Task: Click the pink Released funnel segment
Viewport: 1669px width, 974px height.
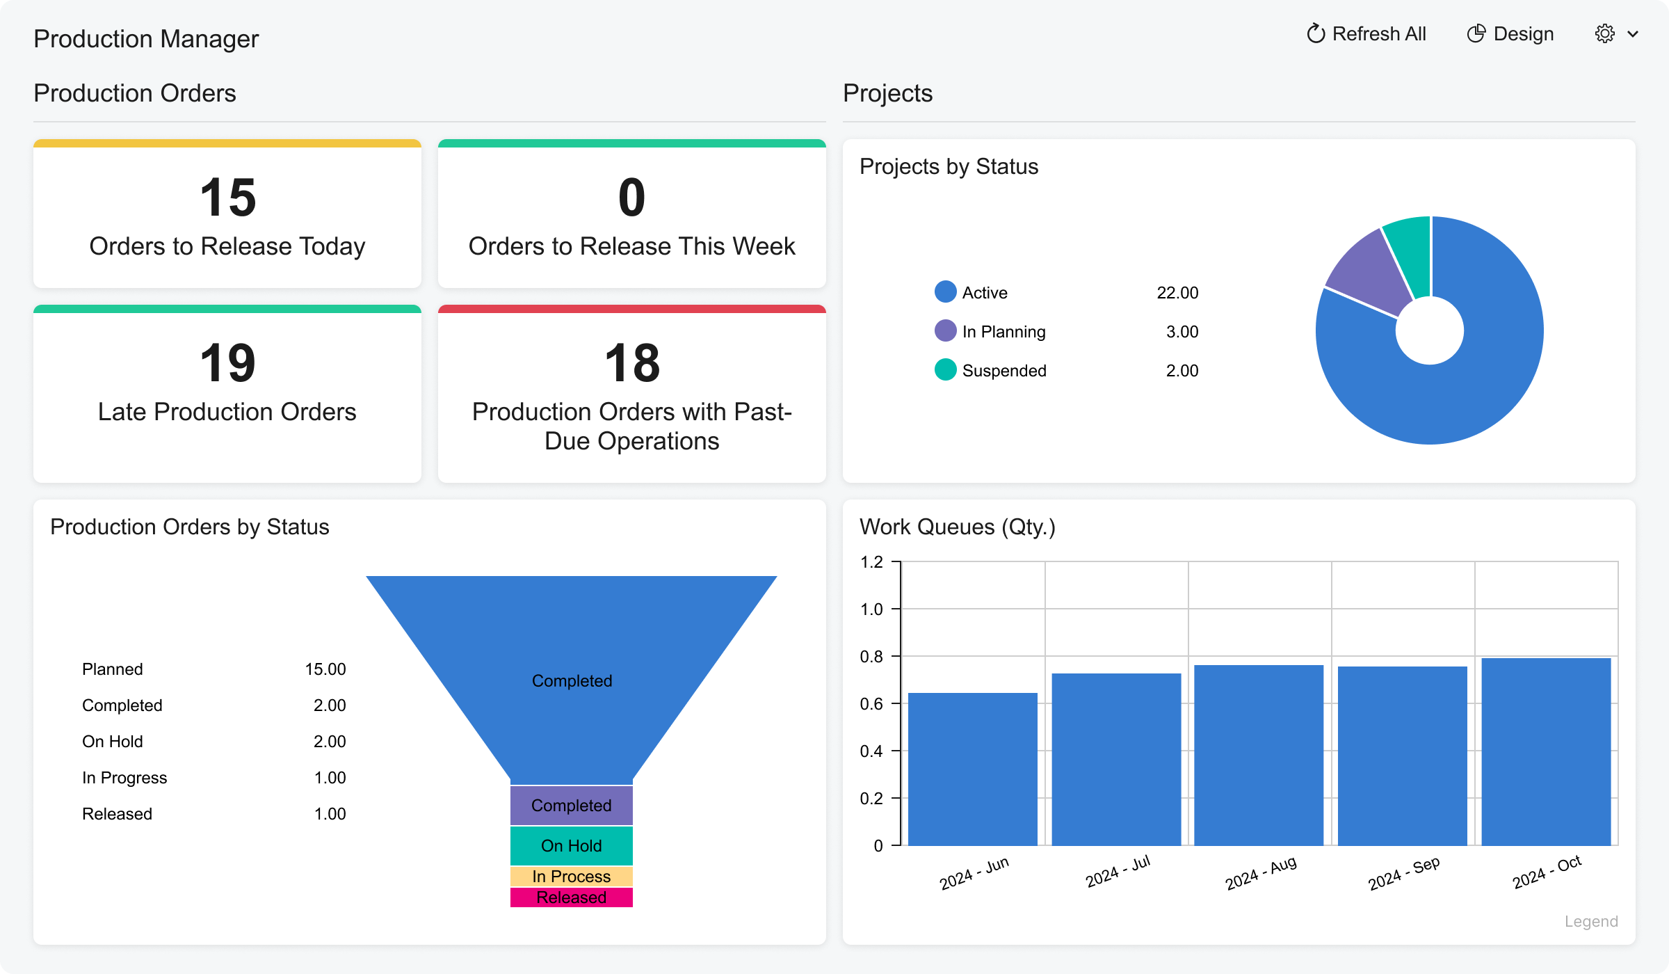Action: tap(570, 897)
